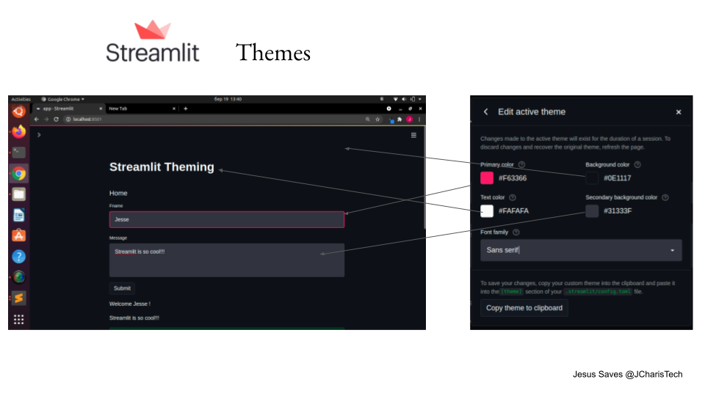Go back in Chrome browser
The image size is (705, 396).
37,120
